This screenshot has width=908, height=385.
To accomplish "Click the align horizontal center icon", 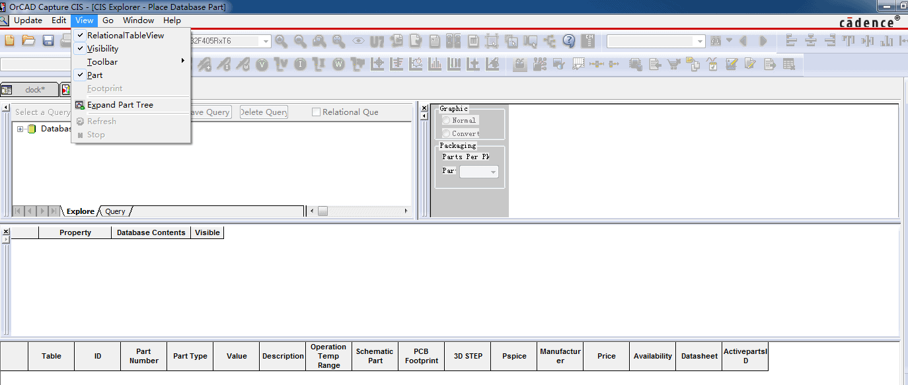I will [811, 41].
